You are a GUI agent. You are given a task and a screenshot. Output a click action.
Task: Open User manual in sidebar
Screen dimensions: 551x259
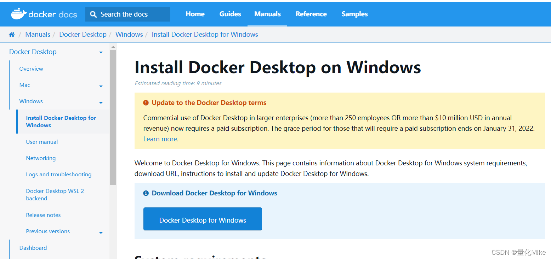pyautogui.click(x=42, y=142)
